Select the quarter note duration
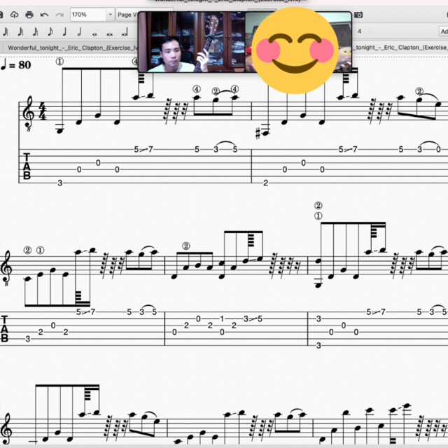This screenshot has width=448, height=448. point(64,31)
